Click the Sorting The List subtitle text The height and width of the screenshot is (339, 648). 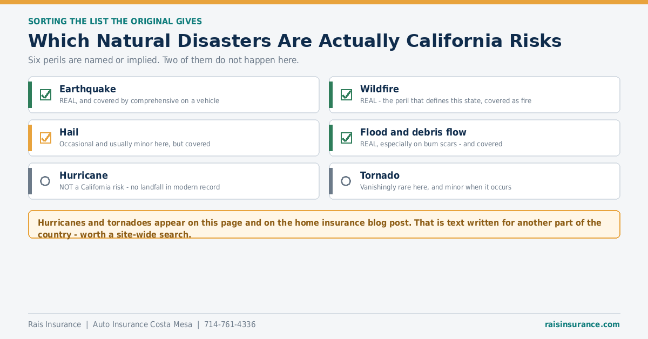115,22
